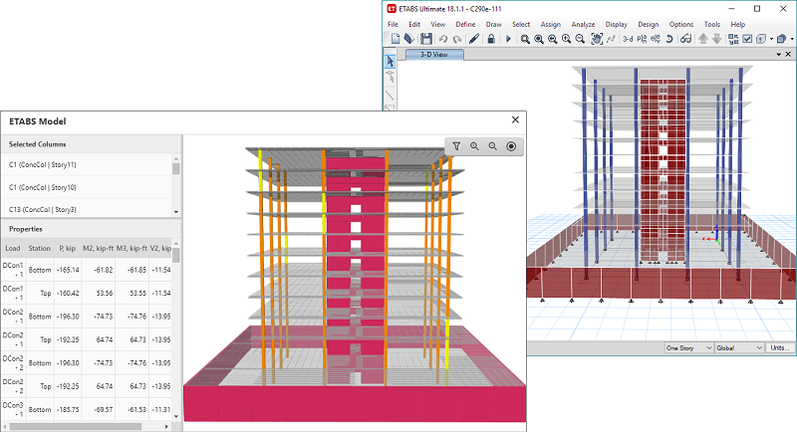This screenshot has width=797, height=432.
Task: Open the Analyze menu
Action: point(583,24)
